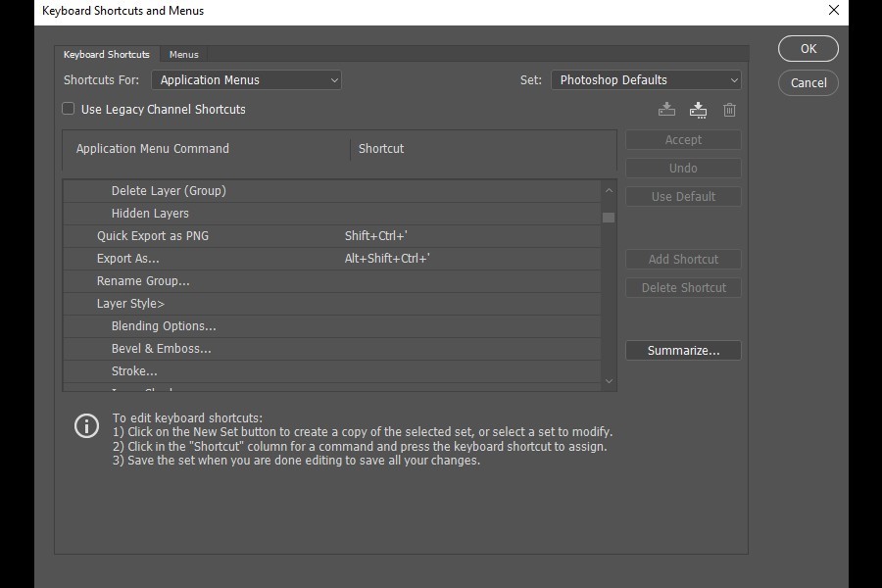Click the scroll up arrow in the command list
The width and height of the screenshot is (882, 588).
(609, 190)
